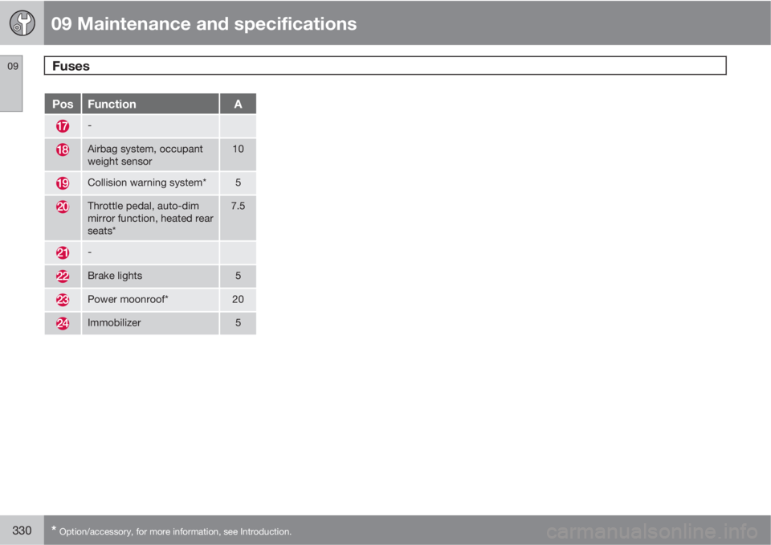Select red fuse position 21 badge
Screen dimensions: 771x545
tap(63, 252)
